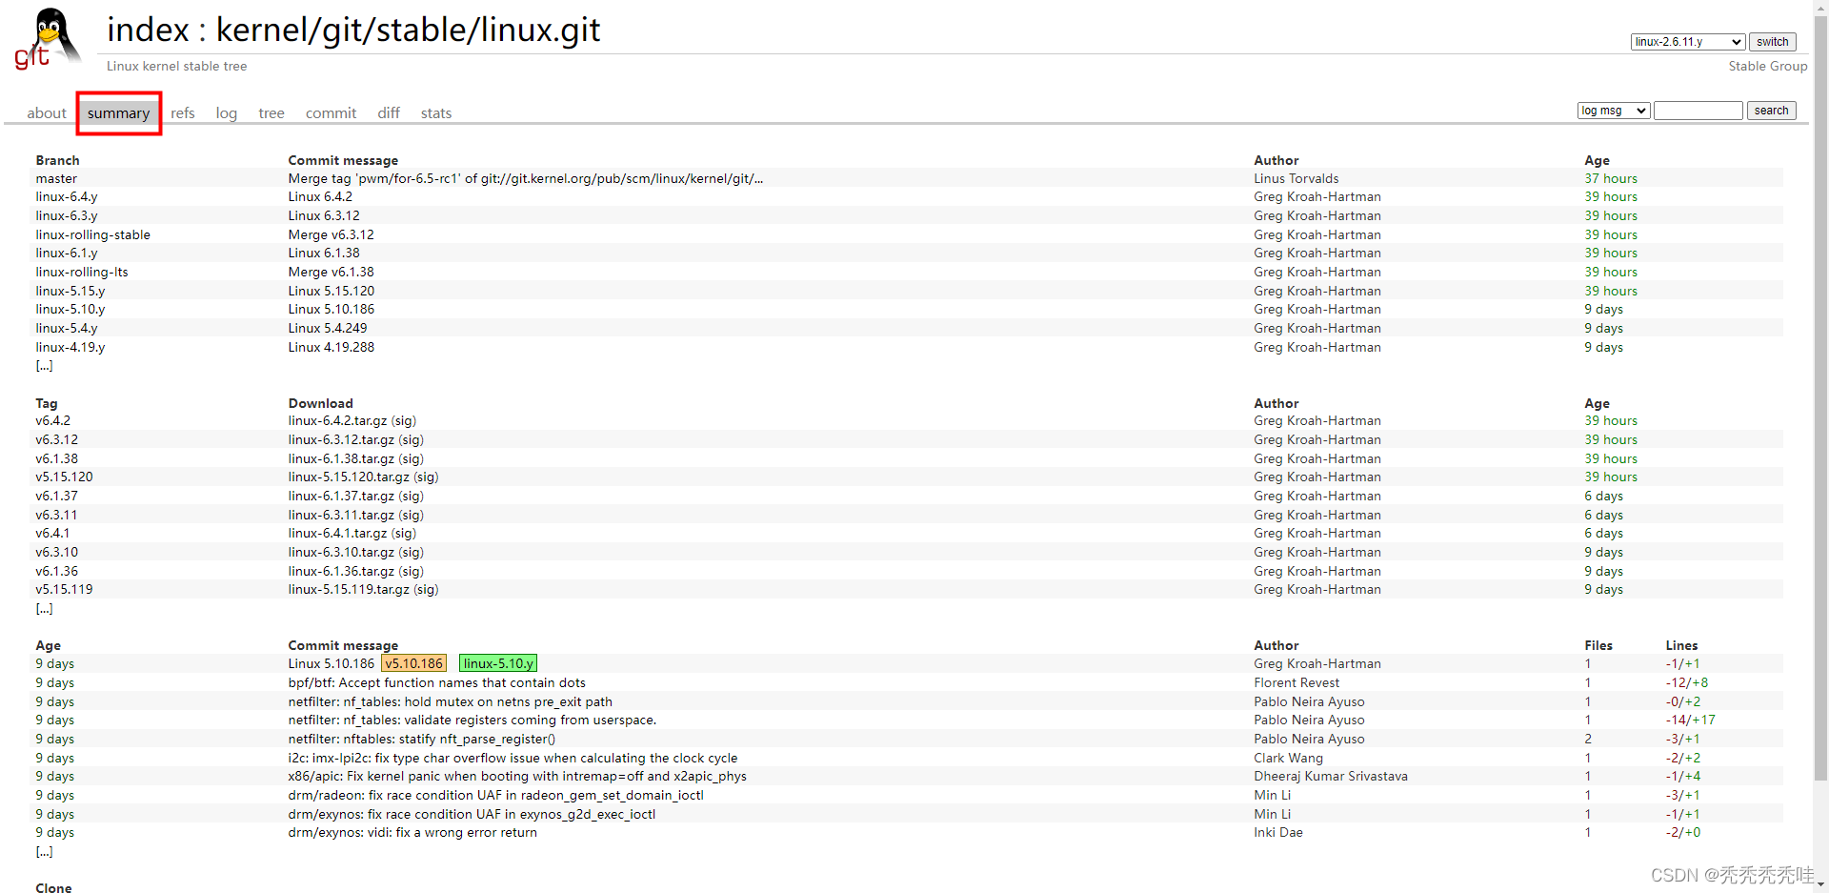The image size is (1829, 893).
Task: Open netfilter statify nft_parse_register commit
Action: [x=422, y=740]
